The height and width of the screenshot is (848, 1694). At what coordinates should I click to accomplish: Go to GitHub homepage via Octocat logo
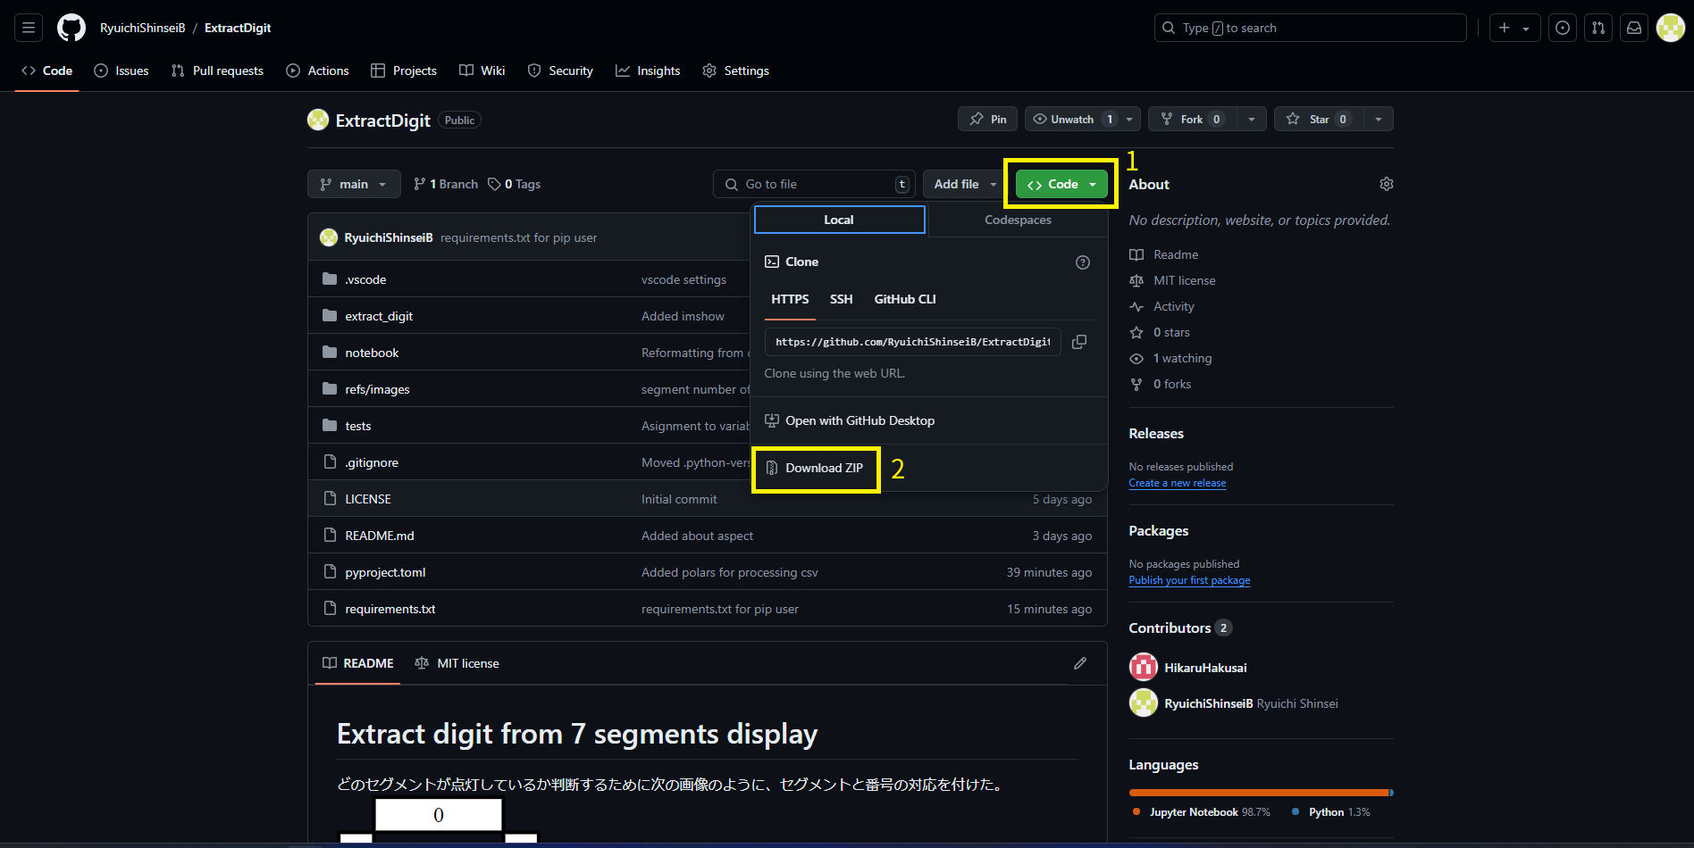[x=71, y=28]
